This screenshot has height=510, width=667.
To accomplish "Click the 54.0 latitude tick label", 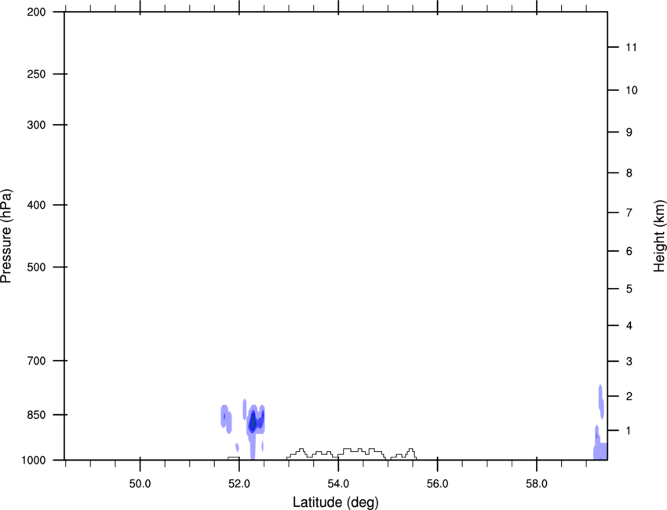I will 339,484.
